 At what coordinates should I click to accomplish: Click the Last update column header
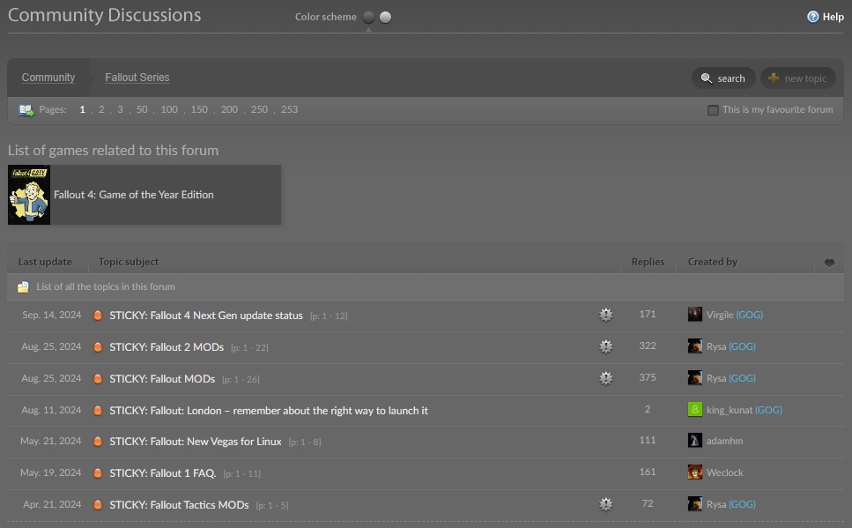point(45,262)
